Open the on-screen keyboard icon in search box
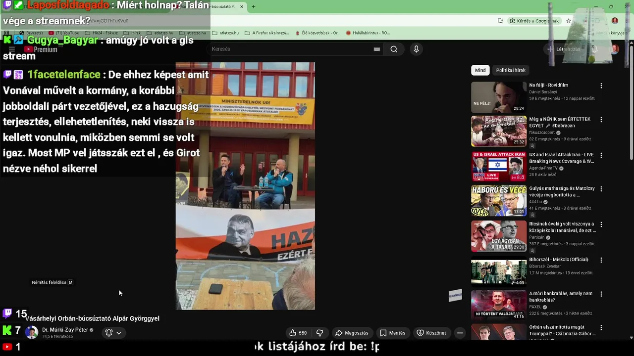This screenshot has height=356, width=634. tap(377, 49)
